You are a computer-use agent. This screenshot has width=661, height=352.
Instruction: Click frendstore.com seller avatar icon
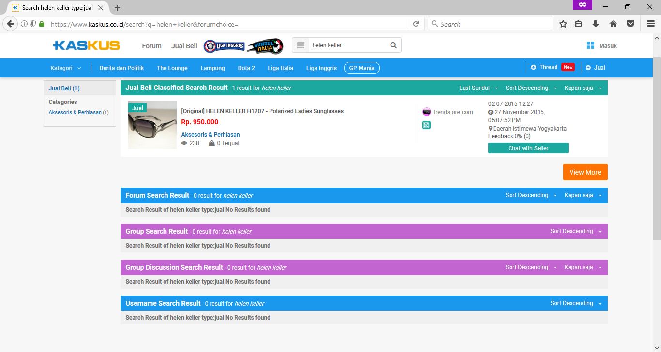[426, 112]
